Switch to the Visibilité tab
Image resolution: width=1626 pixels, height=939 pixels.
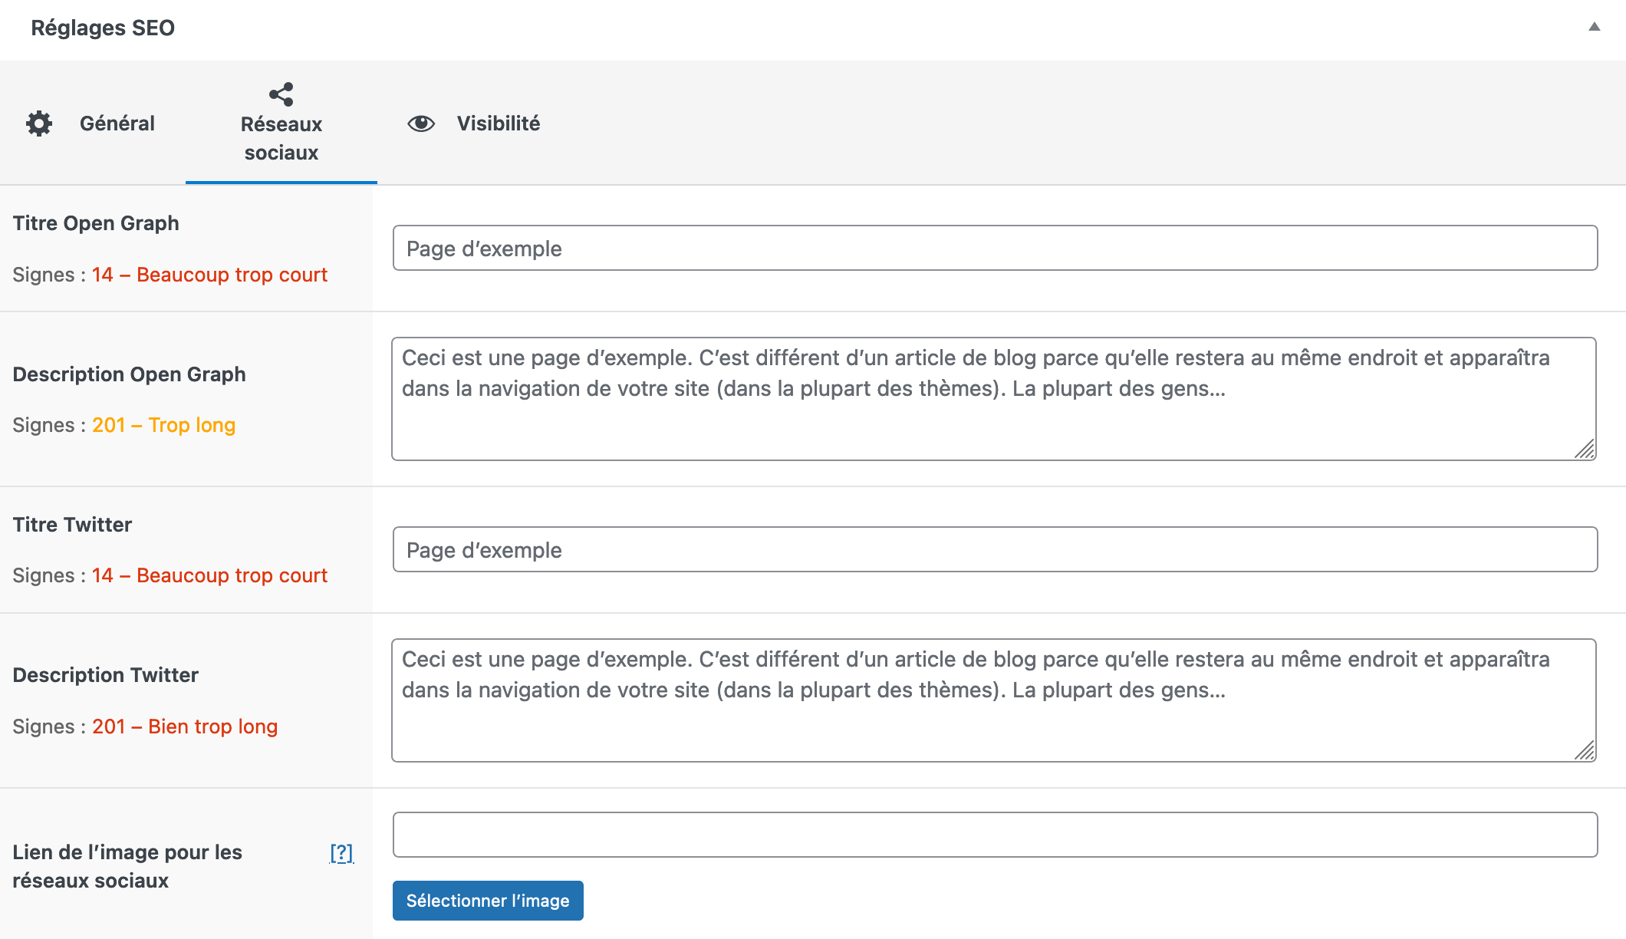click(x=499, y=123)
